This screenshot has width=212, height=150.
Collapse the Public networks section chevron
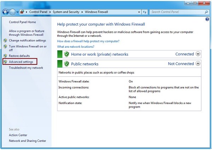198,63
